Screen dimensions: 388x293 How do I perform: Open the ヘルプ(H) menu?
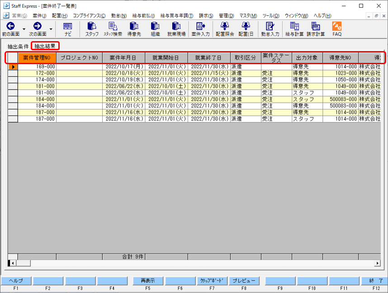pyautogui.click(x=322, y=15)
